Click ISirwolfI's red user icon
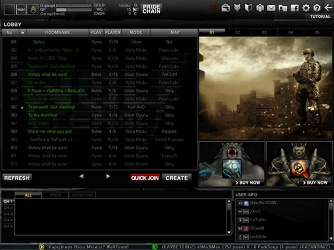 246,228
